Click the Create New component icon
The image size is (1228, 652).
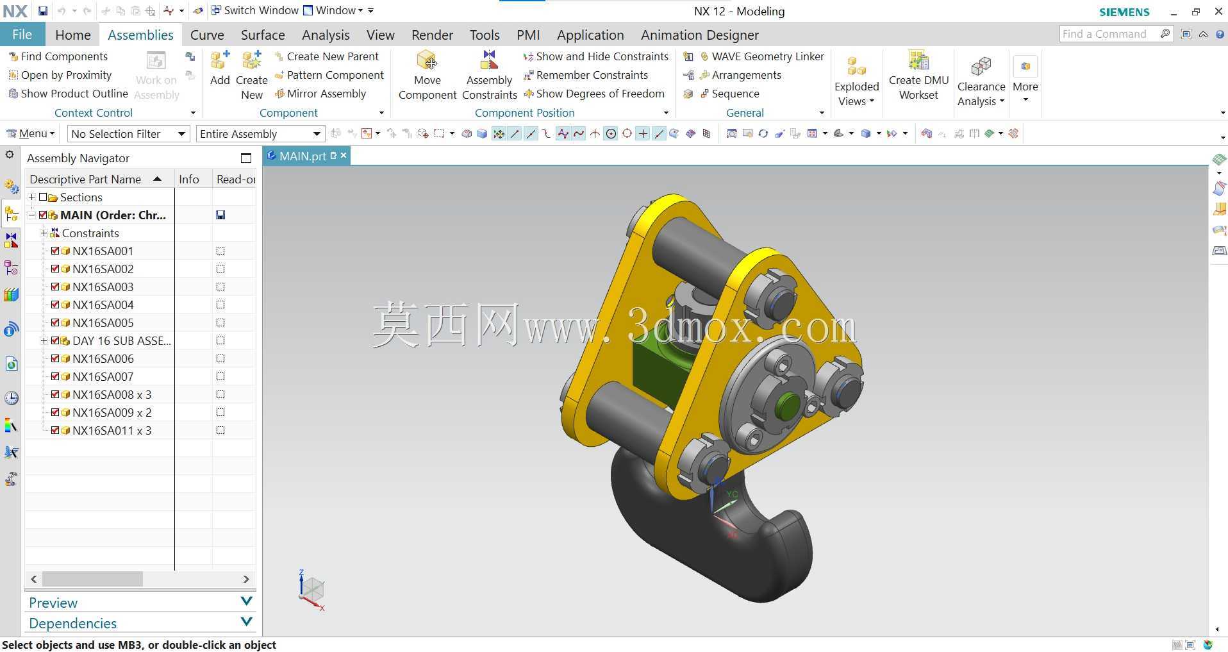[x=251, y=60]
